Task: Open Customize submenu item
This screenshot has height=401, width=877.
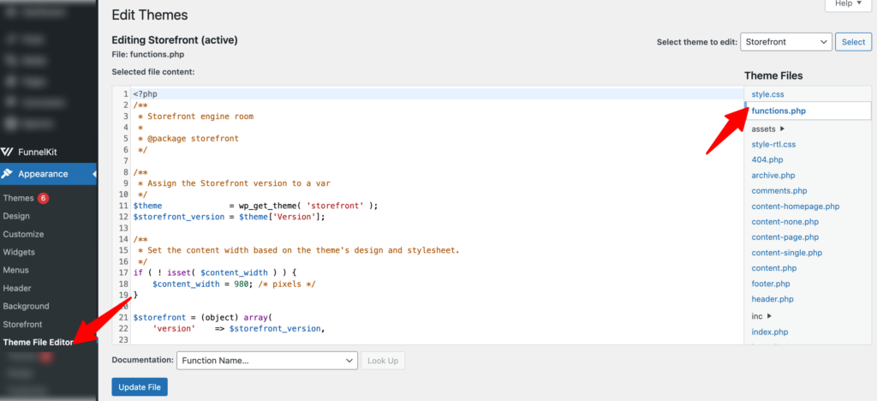Action: tap(23, 234)
